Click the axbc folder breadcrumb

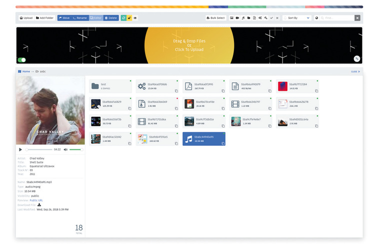pyautogui.click(x=40, y=71)
